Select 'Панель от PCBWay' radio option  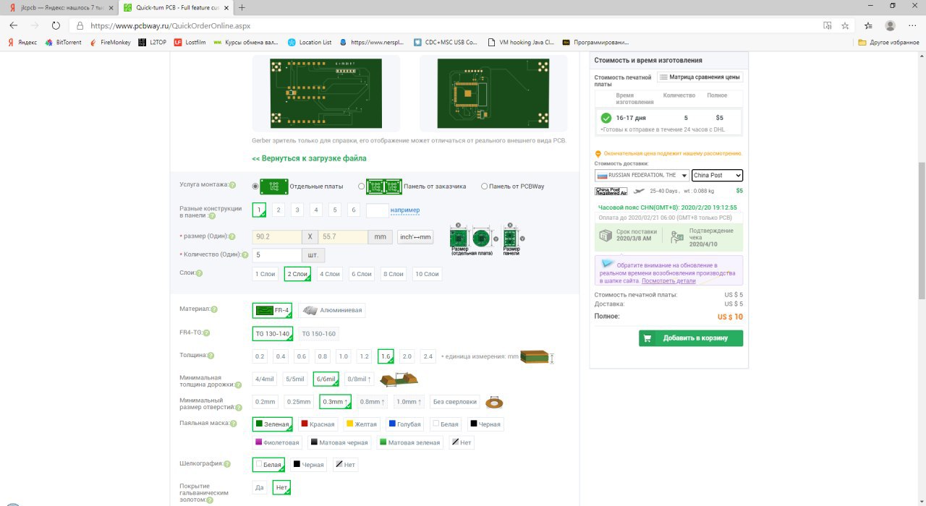pyautogui.click(x=485, y=186)
